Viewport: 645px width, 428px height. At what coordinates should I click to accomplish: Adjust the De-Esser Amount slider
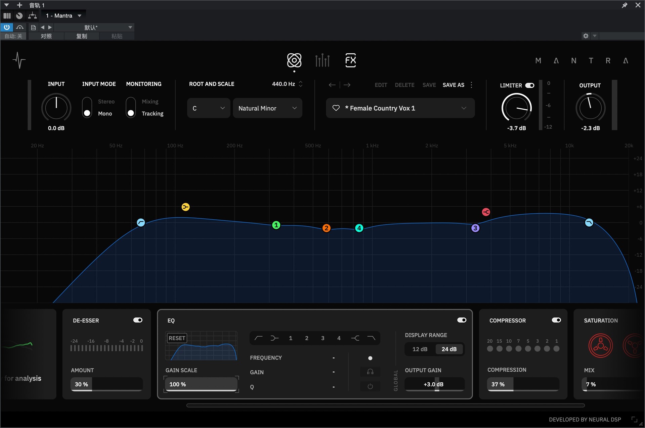[x=106, y=384]
